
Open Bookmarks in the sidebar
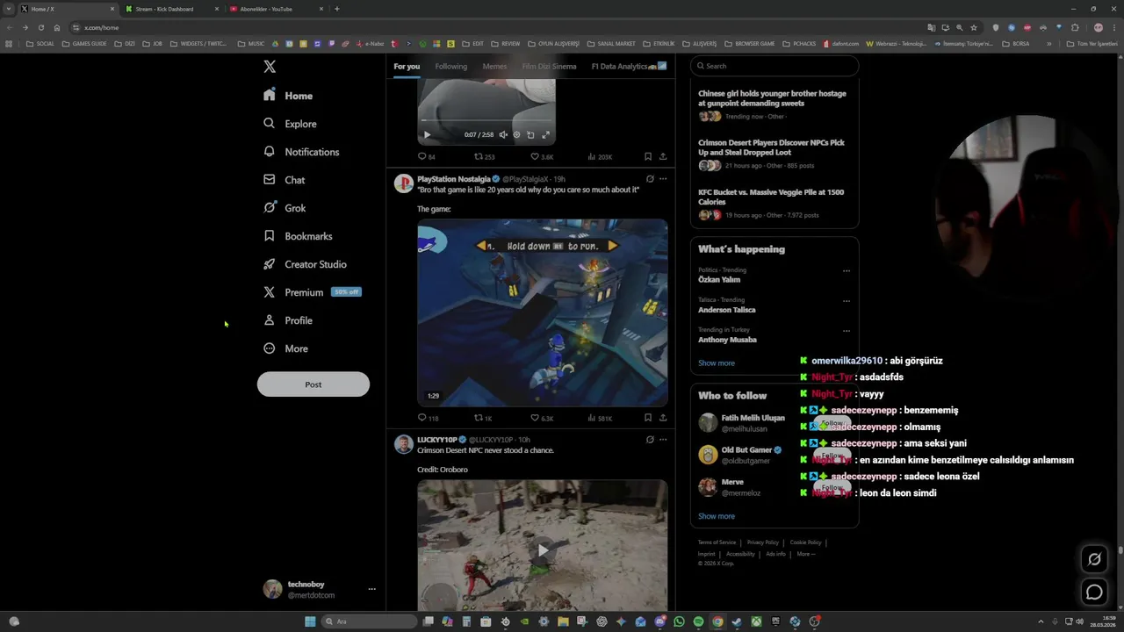(298, 236)
